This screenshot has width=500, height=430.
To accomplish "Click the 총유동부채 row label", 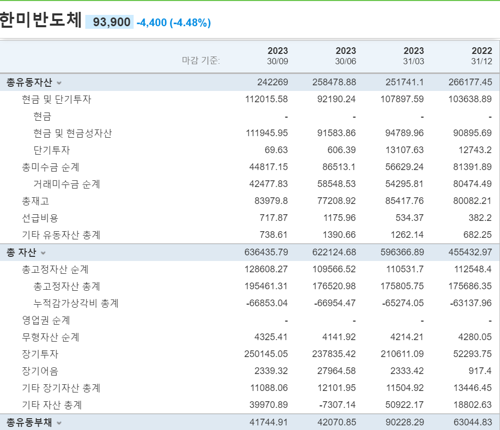I will pyautogui.click(x=29, y=422).
